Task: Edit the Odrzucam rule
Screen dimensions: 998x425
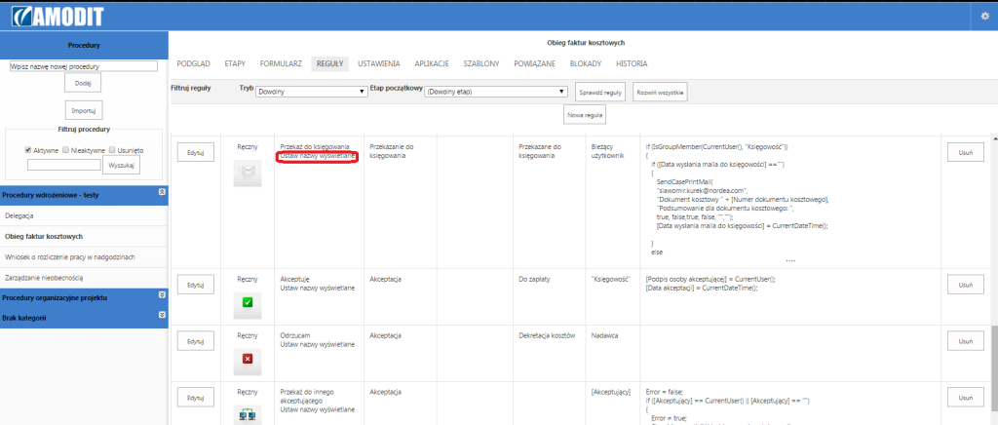Action: coord(195,340)
